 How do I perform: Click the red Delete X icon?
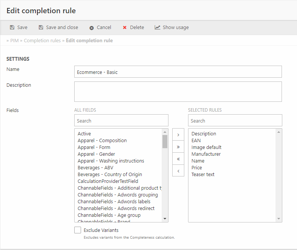click(x=125, y=28)
